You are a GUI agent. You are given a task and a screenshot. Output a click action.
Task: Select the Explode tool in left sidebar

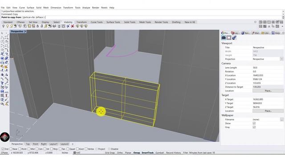pos(6,66)
